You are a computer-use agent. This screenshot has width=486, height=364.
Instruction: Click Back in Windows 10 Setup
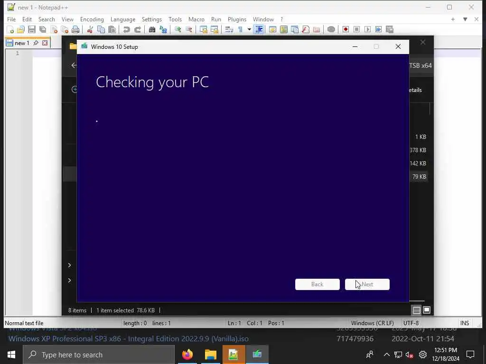click(317, 284)
